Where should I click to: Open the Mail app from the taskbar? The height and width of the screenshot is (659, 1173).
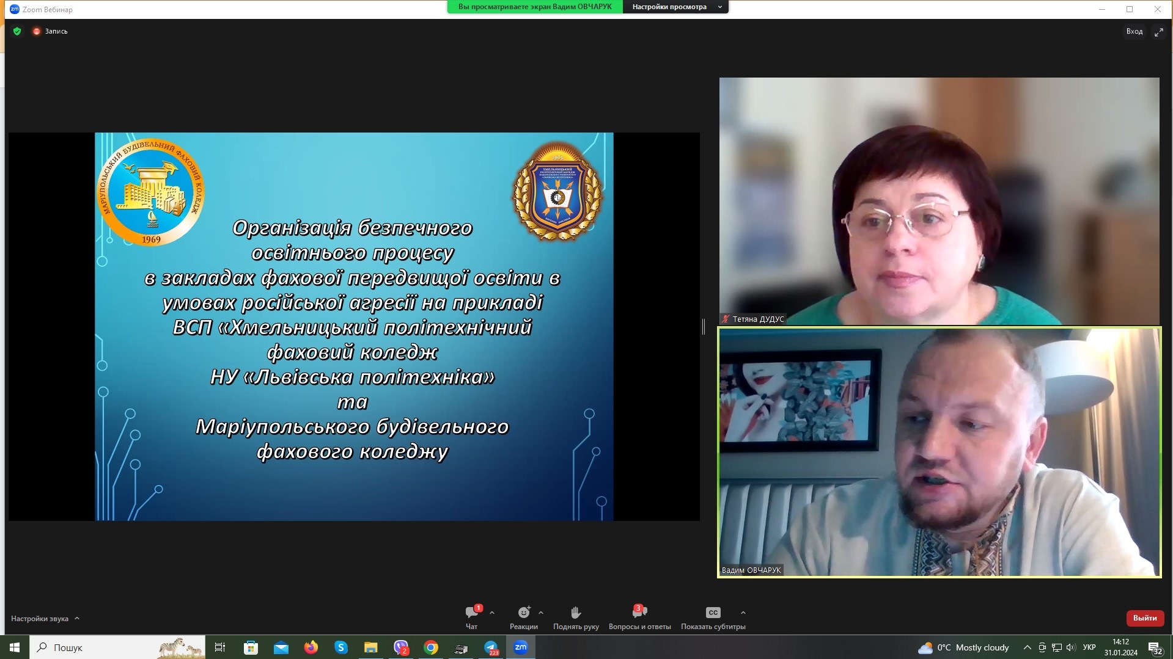281,647
